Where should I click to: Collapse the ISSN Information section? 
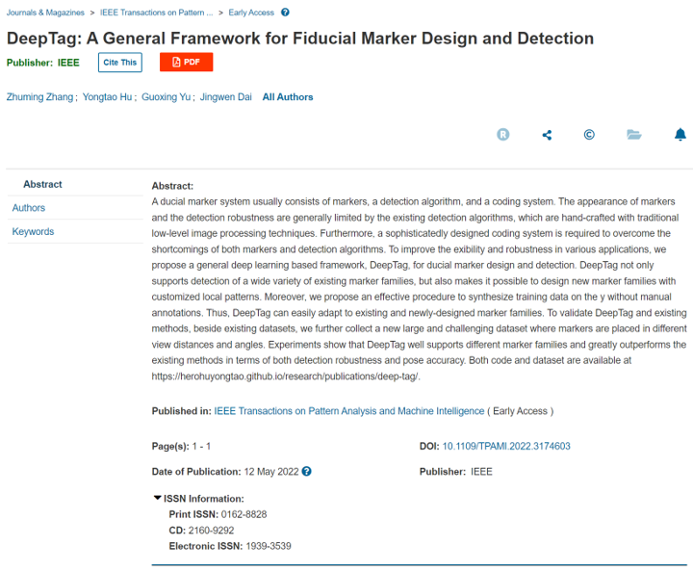[158, 498]
